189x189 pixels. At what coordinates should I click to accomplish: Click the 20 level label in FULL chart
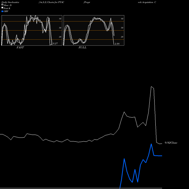click(122, 37)
